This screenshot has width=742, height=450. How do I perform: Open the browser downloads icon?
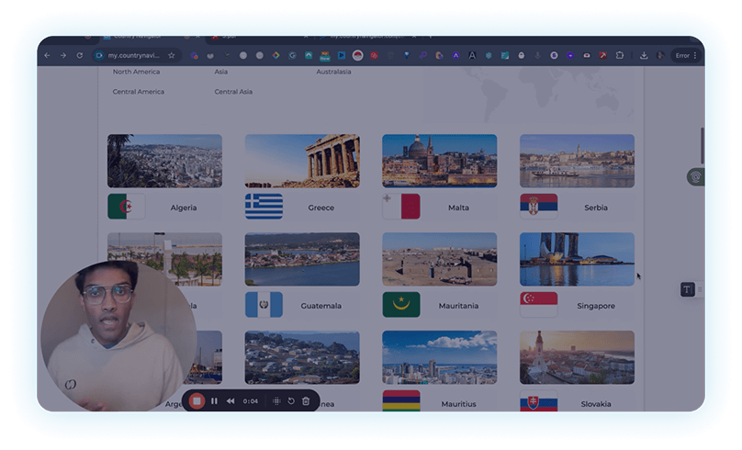click(644, 55)
